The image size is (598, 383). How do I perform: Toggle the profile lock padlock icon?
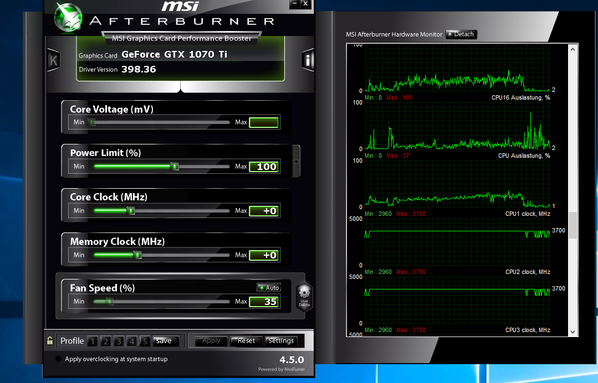pos(50,340)
